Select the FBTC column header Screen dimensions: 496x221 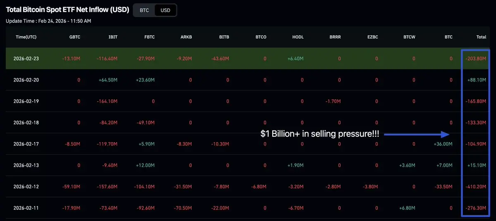tap(149, 37)
